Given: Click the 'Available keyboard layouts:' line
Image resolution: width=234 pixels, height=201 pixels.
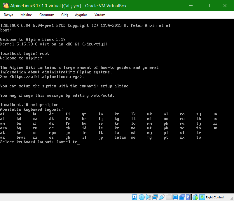Looking at the screenshot, I should point(32,109).
